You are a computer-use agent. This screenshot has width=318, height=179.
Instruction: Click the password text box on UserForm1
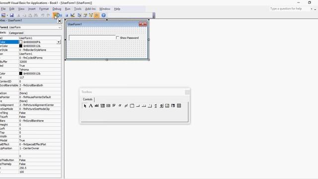92,38
